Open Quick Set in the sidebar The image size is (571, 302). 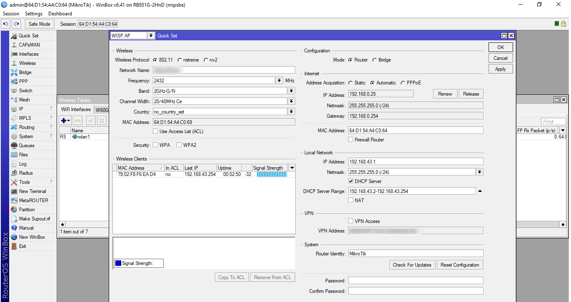pos(28,36)
